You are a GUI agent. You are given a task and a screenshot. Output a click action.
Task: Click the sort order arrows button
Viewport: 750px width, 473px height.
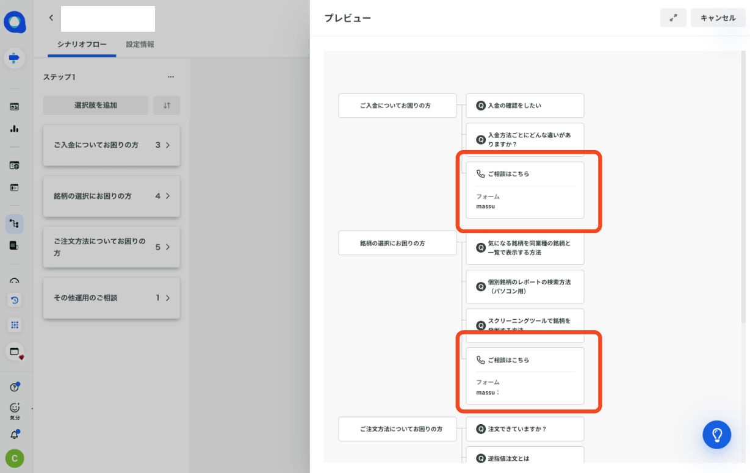167,105
